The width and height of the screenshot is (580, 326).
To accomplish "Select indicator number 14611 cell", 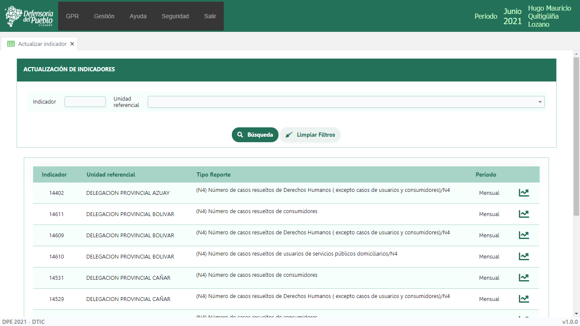I will pos(56,214).
